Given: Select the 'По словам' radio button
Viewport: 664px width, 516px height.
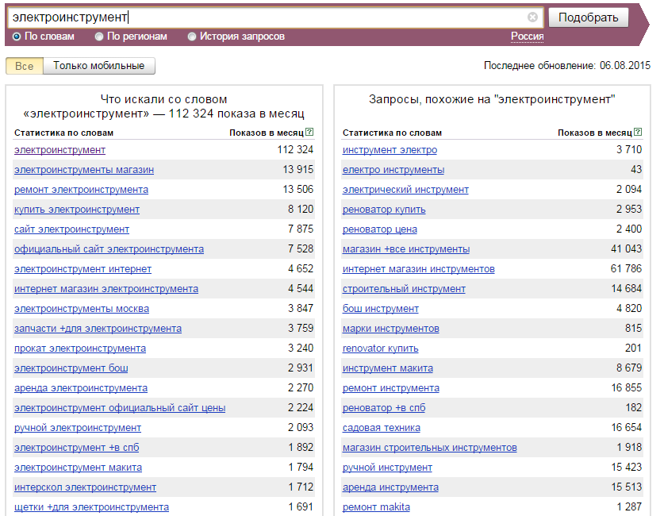Looking at the screenshot, I should (17, 37).
